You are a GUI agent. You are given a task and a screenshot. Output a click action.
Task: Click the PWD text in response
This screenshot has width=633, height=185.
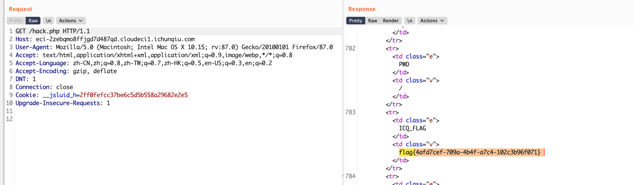[404, 64]
